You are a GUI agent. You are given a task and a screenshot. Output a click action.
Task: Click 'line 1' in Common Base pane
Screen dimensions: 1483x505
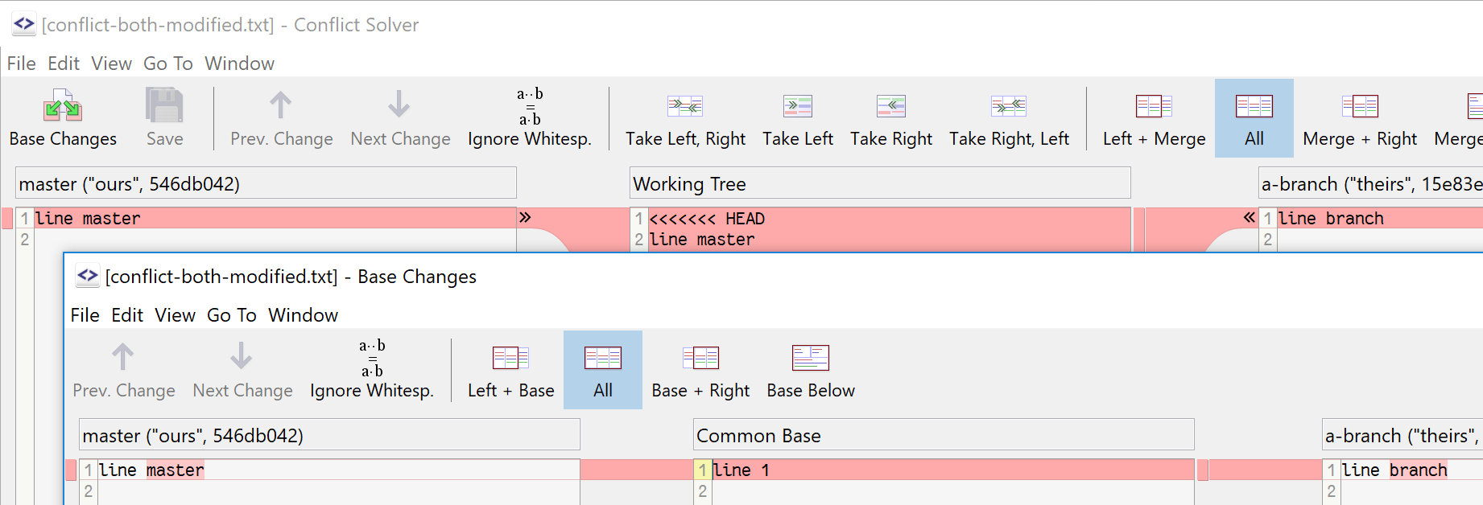pyautogui.click(x=741, y=470)
